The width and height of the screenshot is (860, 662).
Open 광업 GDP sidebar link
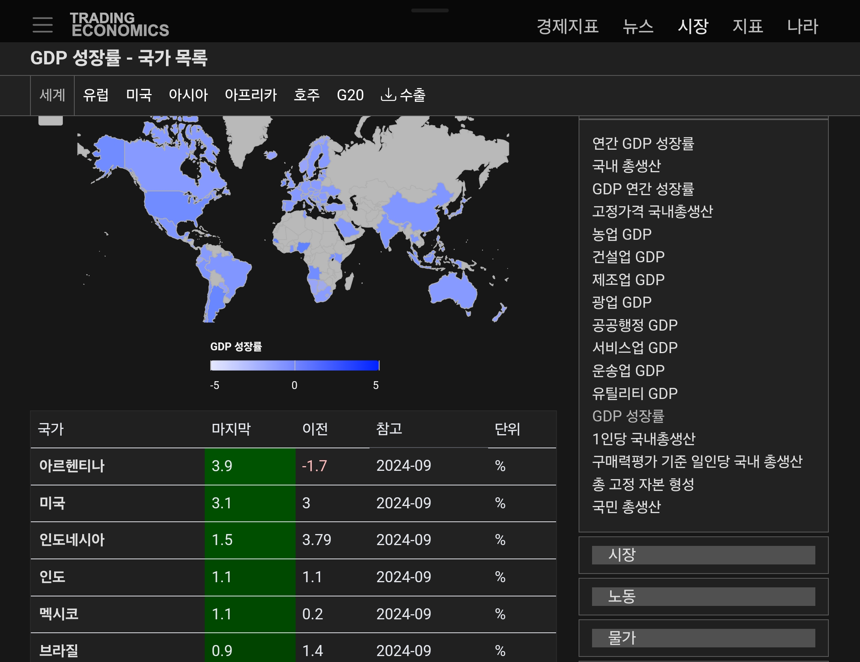click(622, 303)
